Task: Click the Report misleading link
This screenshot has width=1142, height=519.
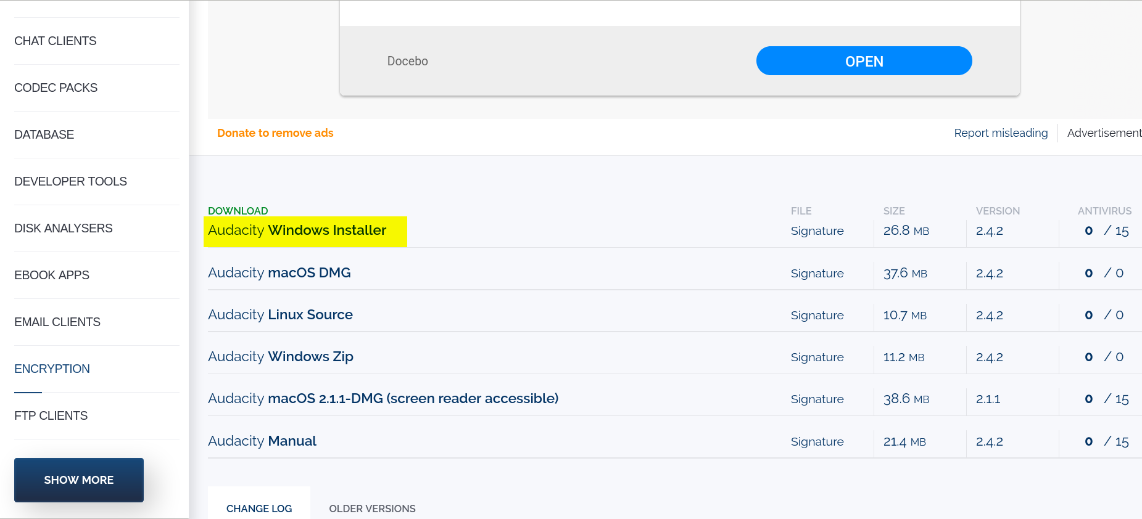Action: point(1001,133)
